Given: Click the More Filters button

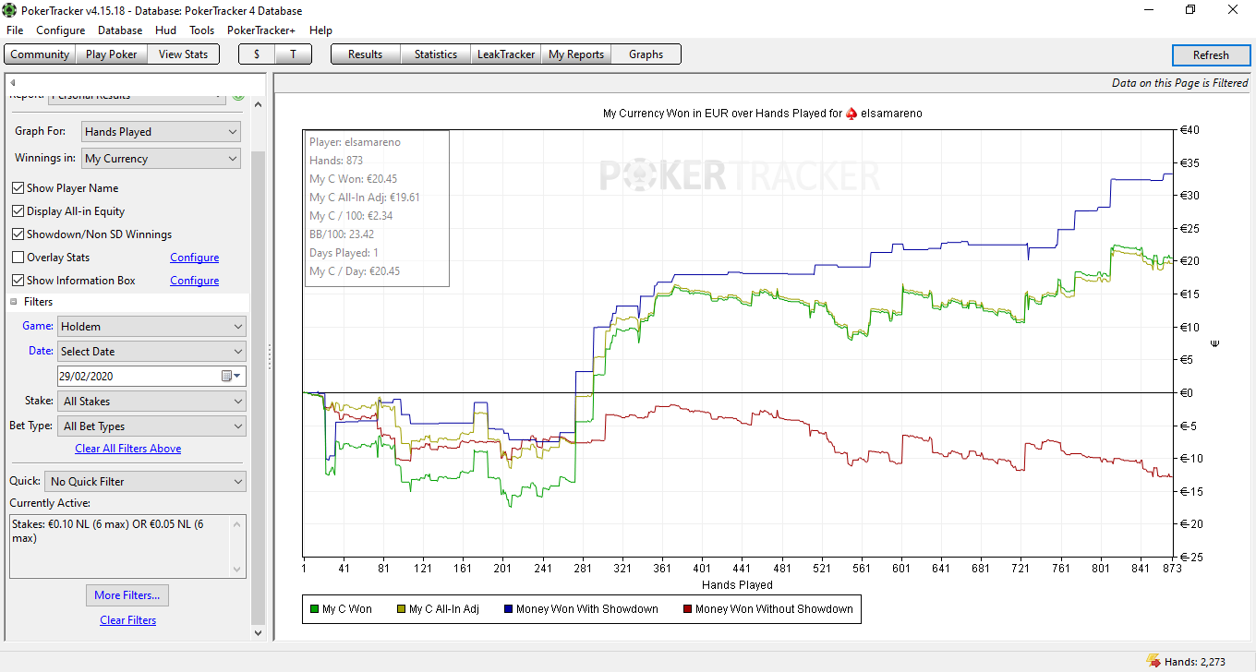Looking at the screenshot, I should pos(127,595).
